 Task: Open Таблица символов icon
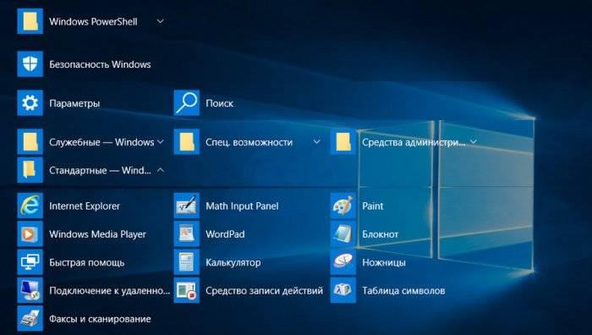click(343, 290)
